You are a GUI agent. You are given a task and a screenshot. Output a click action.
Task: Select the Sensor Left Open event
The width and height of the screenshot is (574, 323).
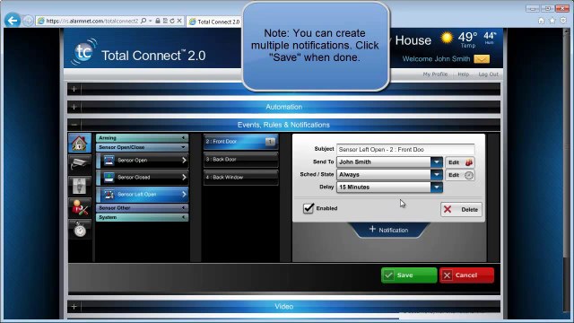click(142, 195)
